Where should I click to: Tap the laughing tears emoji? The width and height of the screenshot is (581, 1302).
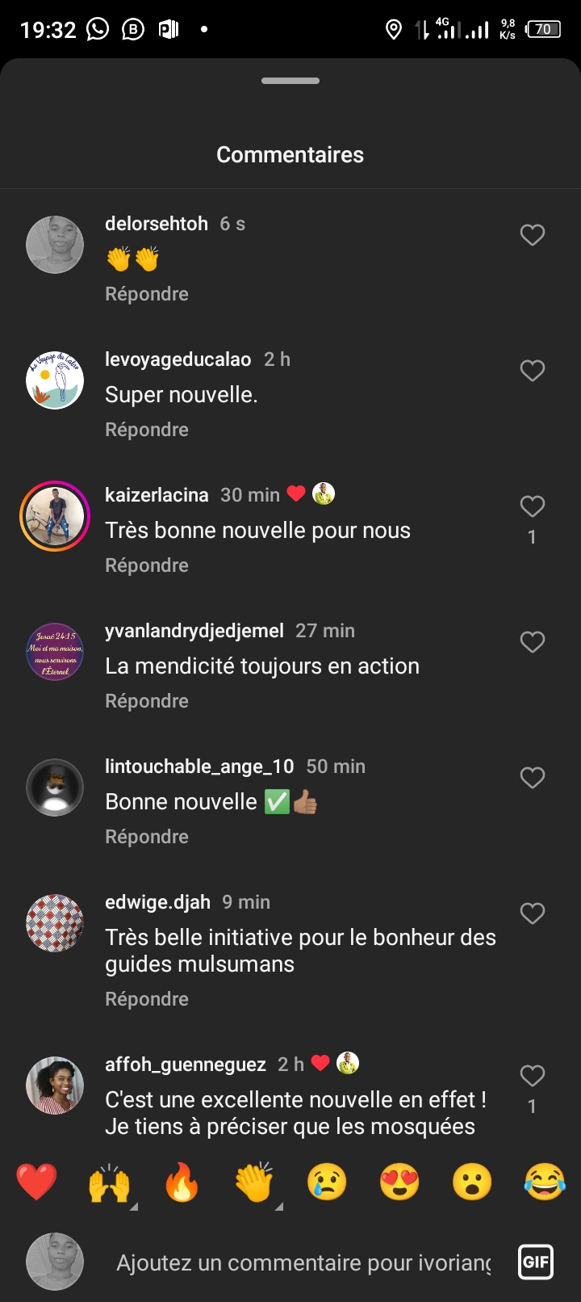click(x=545, y=1182)
